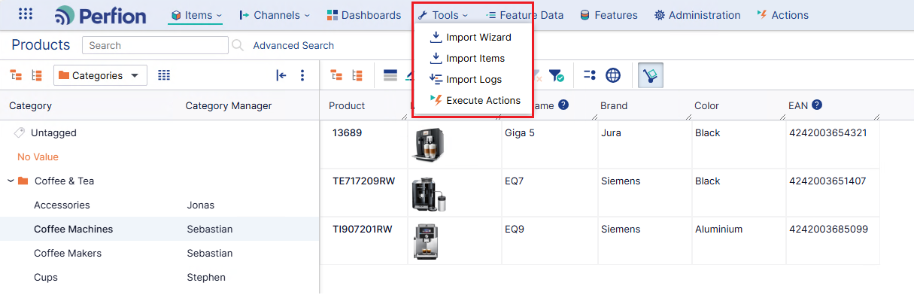Click collapse tree icon in product toolbar
The width and height of the screenshot is (914, 295).
pos(357,75)
